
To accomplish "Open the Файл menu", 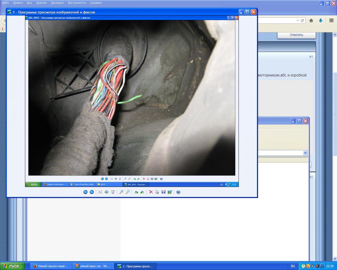I will pyautogui.click(x=5, y=3).
